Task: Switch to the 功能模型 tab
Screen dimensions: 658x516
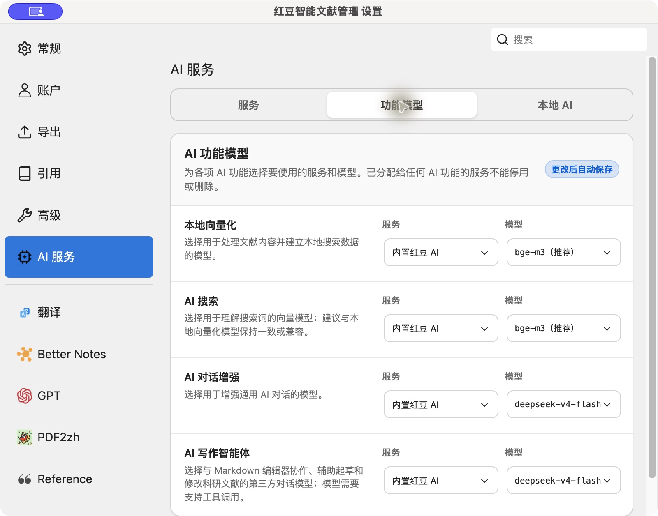Action: (x=402, y=105)
